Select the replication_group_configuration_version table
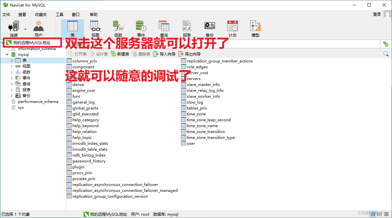This screenshot has height=218, width=392. point(110,196)
